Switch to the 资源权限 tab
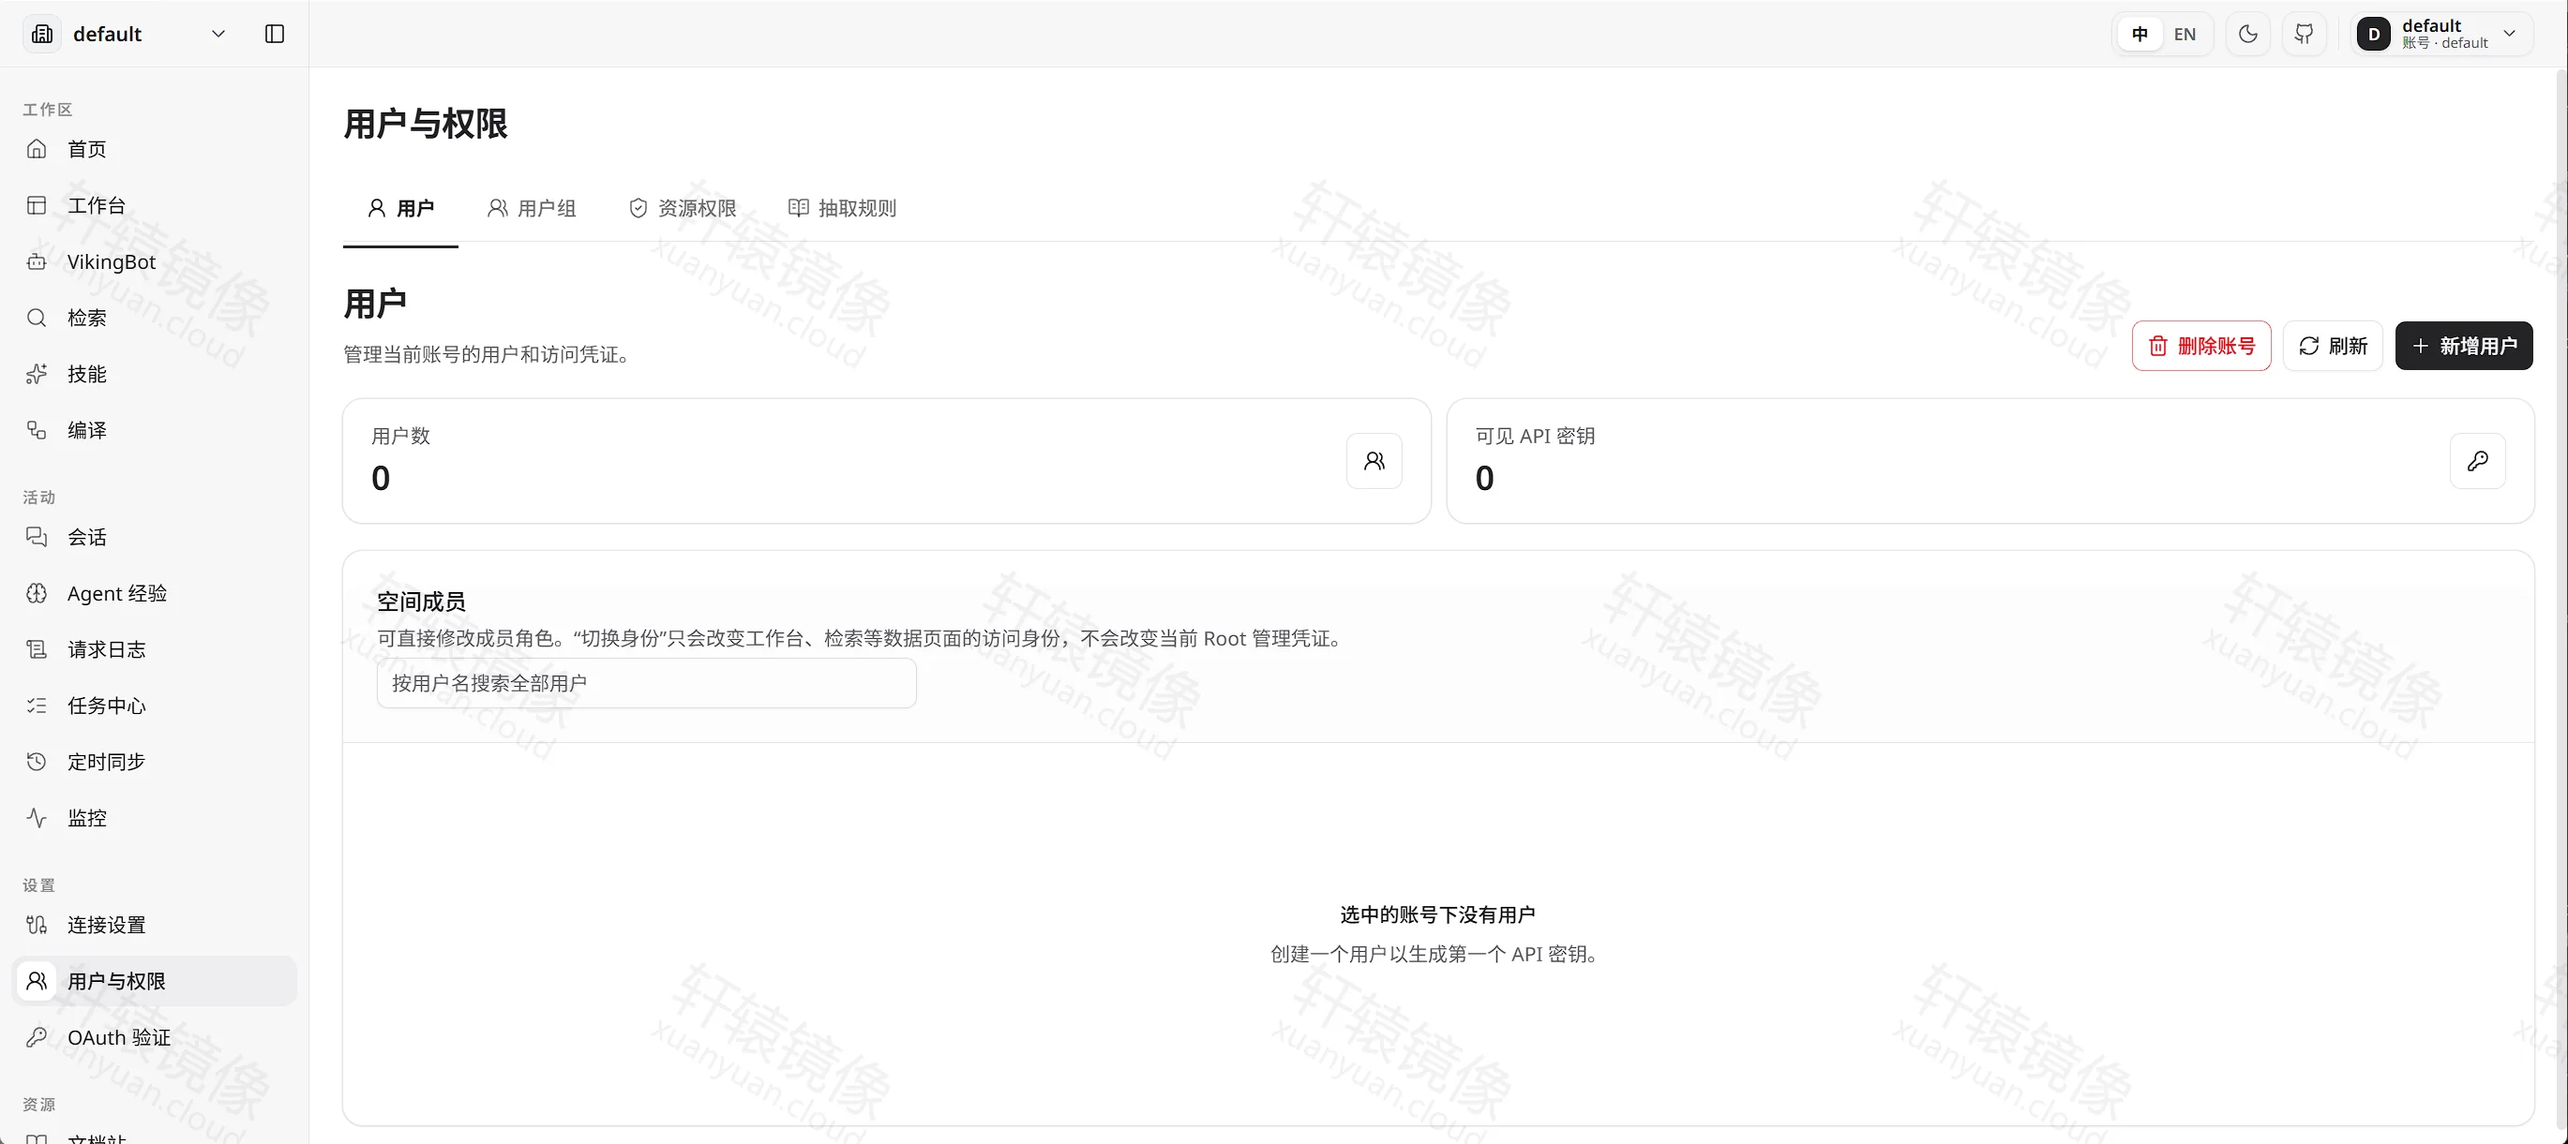 (683, 208)
